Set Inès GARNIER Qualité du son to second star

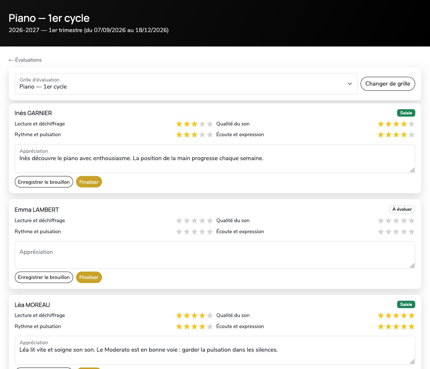pos(388,124)
